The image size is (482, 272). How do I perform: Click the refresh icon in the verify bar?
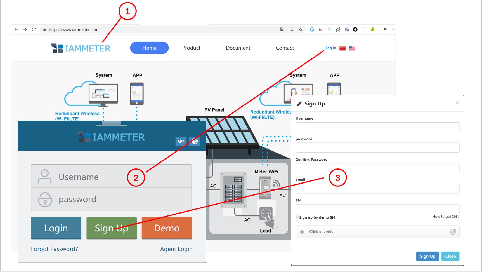coord(453,232)
